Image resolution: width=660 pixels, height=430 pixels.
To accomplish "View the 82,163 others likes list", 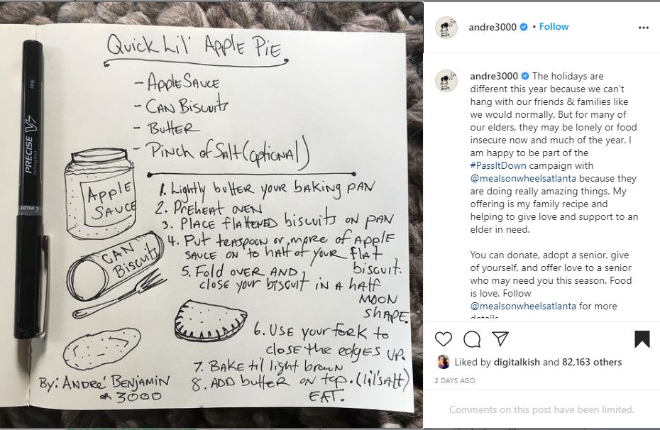I will (x=592, y=362).
